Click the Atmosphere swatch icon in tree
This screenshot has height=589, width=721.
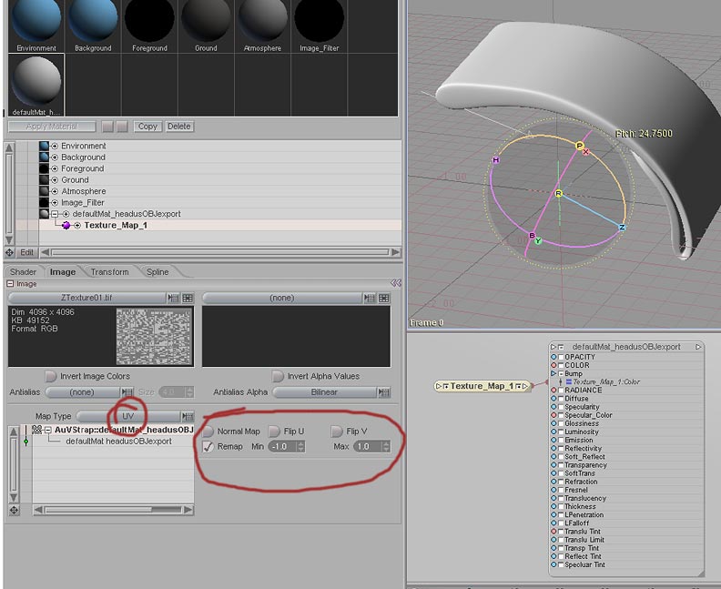[x=44, y=191]
